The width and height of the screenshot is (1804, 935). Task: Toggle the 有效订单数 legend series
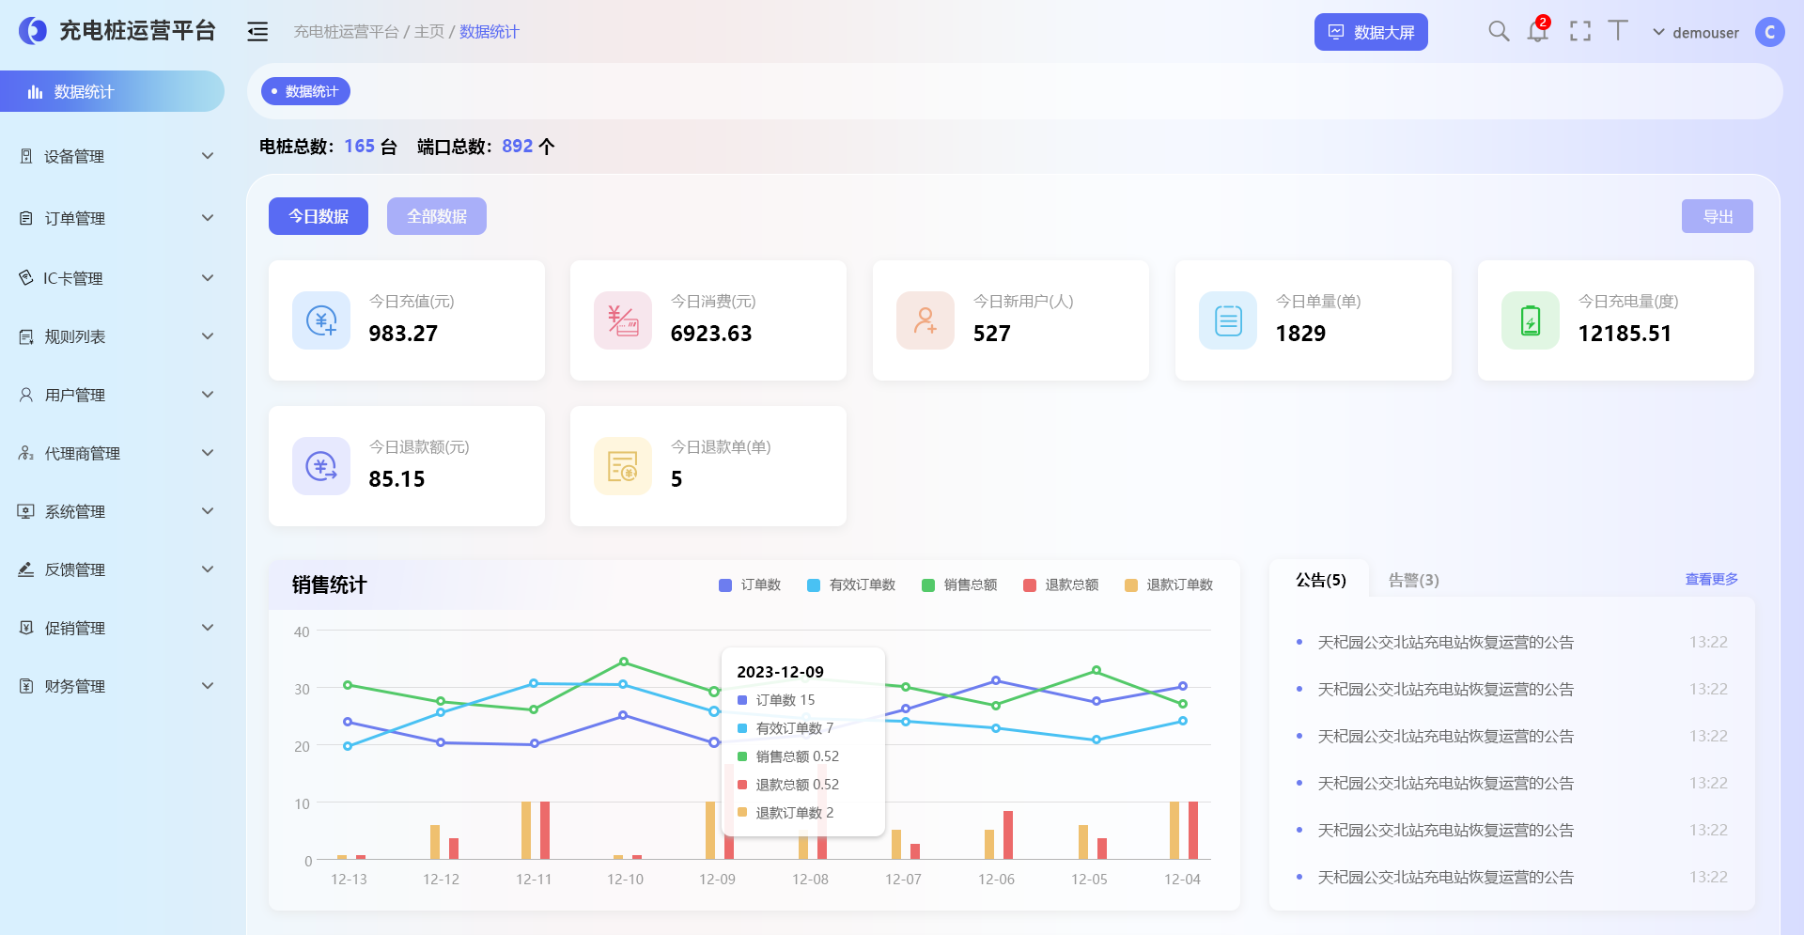[851, 585]
